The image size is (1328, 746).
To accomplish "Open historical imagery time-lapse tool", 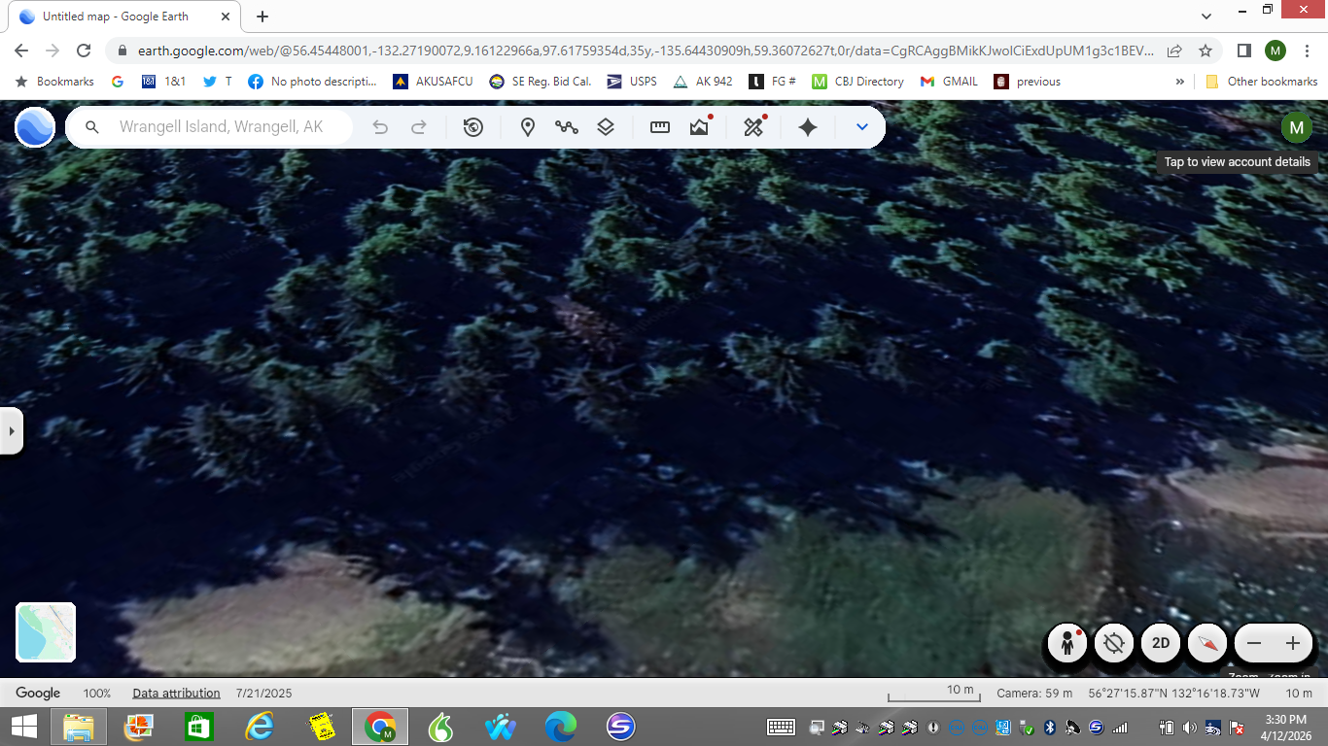I will point(473,127).
